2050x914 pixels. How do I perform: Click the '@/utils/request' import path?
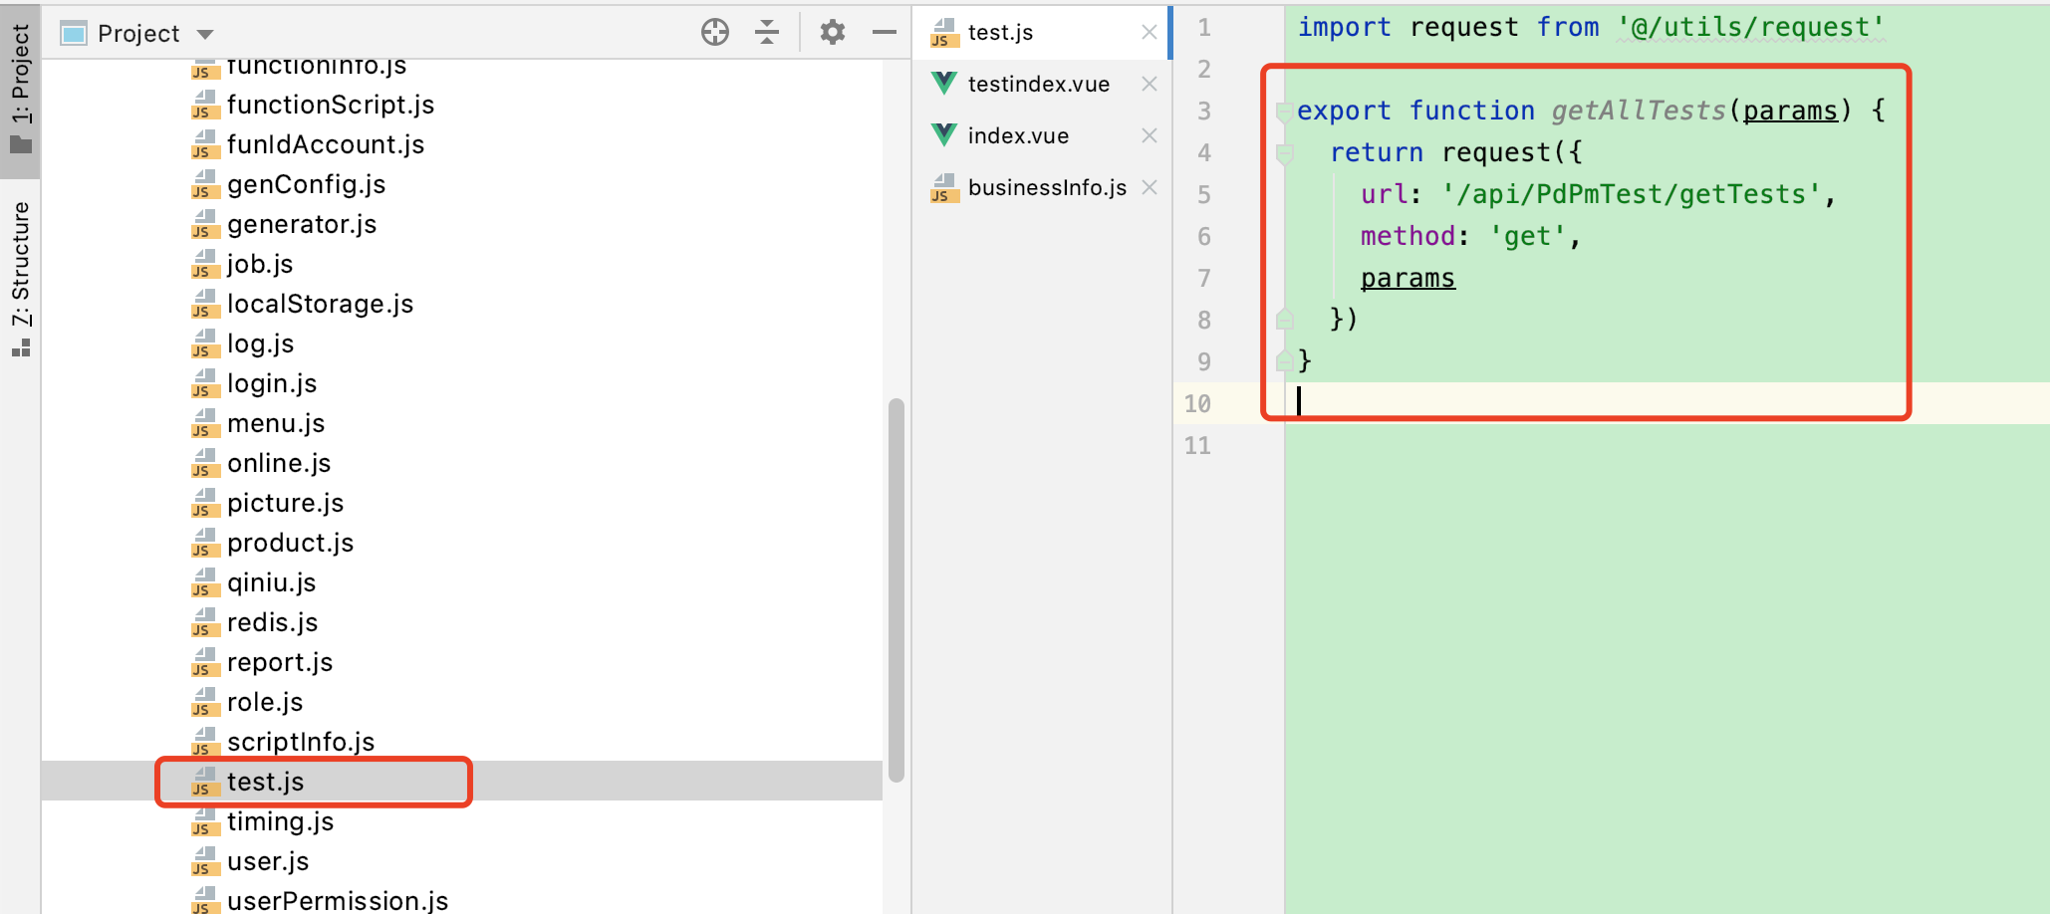point(1750,28)
